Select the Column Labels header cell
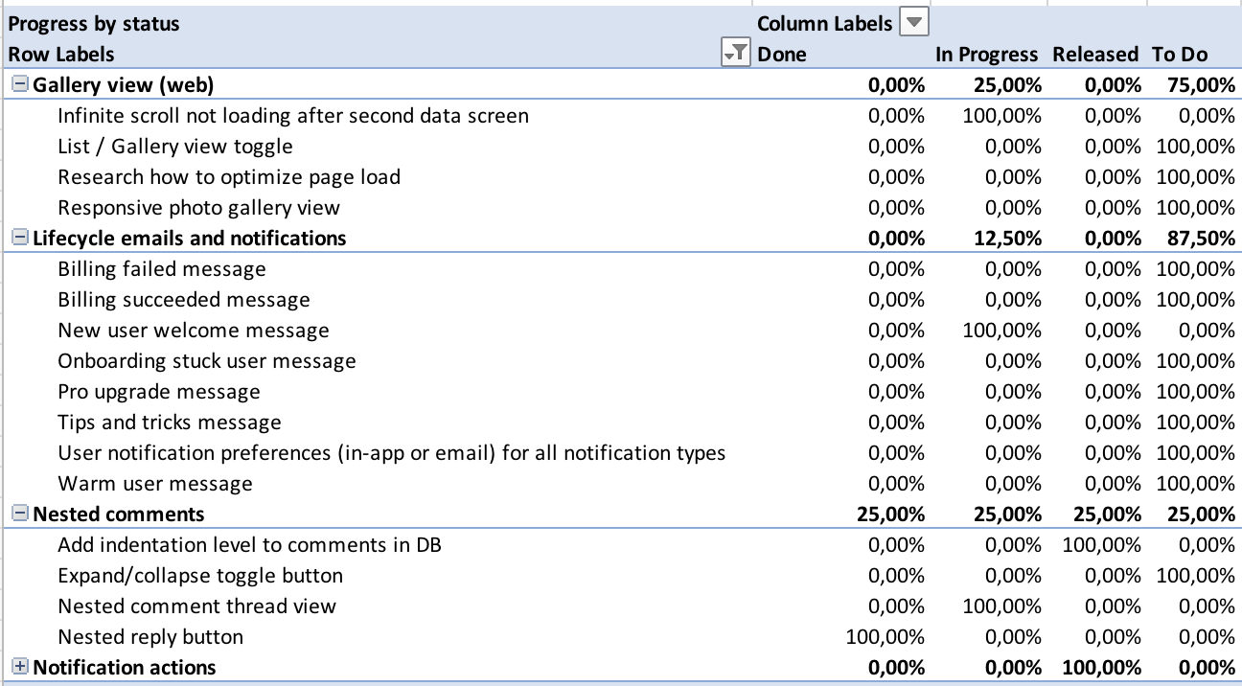 tap(824, 23)
